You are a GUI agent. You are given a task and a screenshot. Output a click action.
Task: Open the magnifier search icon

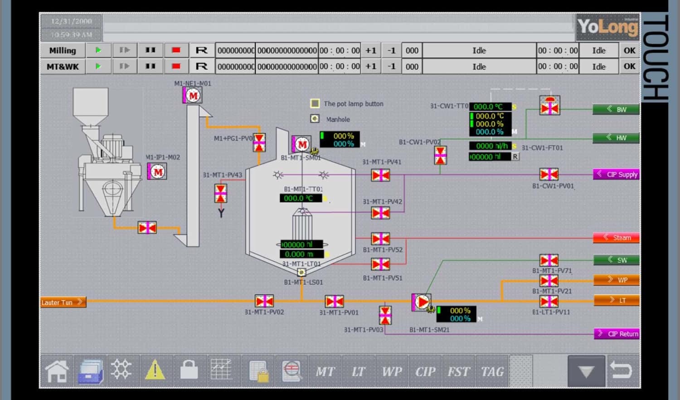[291, 371]
